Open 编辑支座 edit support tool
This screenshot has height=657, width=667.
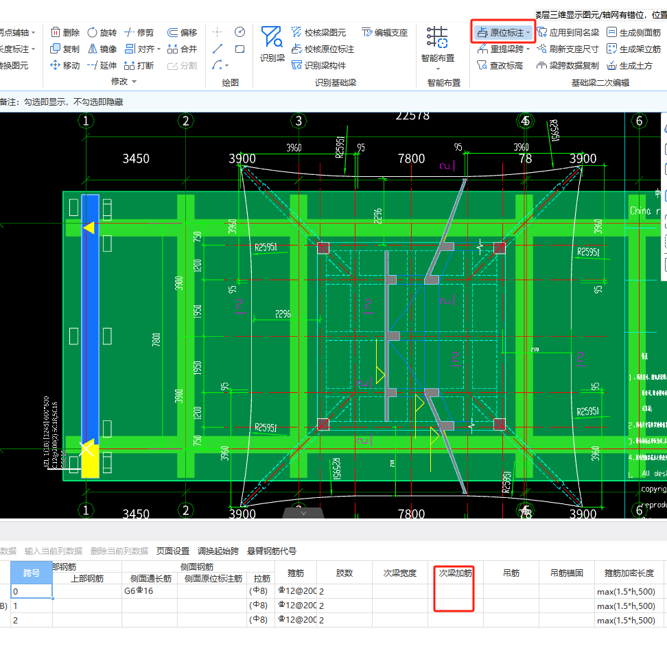(384, 33)
